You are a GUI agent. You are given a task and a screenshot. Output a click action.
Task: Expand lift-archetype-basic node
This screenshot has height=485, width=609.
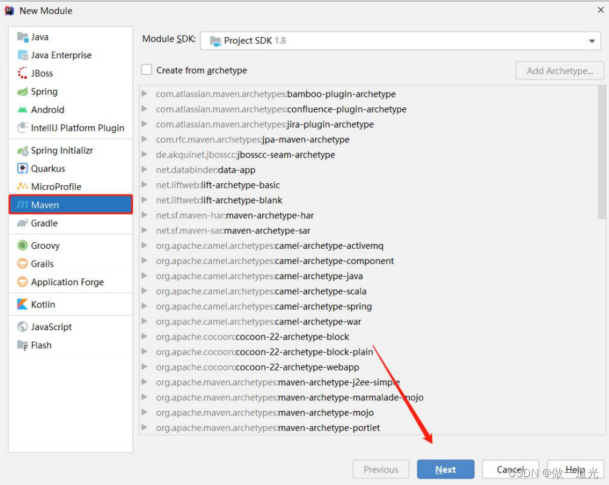pyautogui.click(x=144, y=185)
